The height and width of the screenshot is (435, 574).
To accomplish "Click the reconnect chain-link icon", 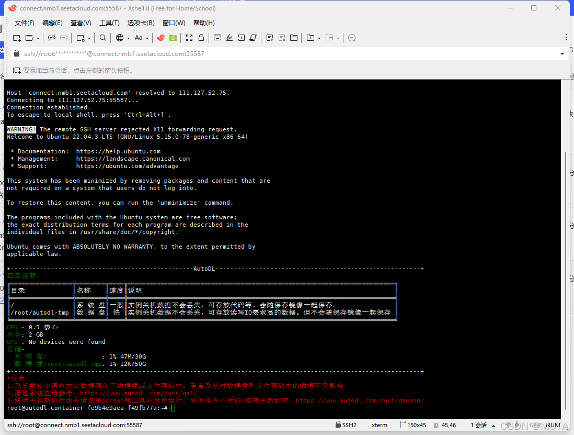I will point(64,38).
